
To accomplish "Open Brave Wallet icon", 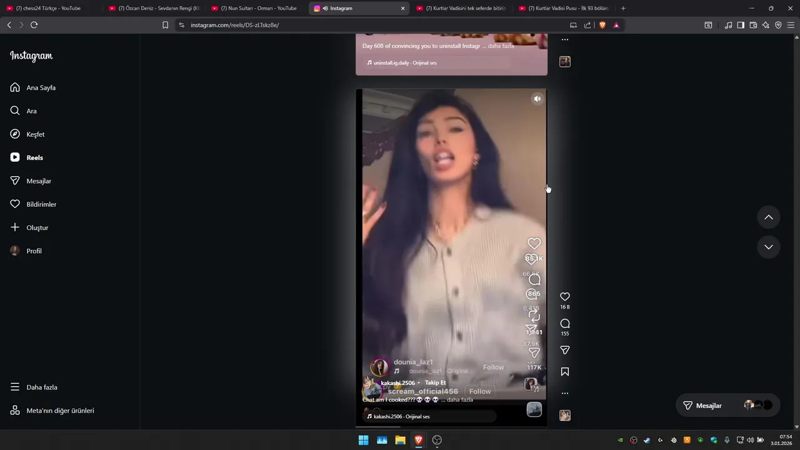I will point(753,25).
